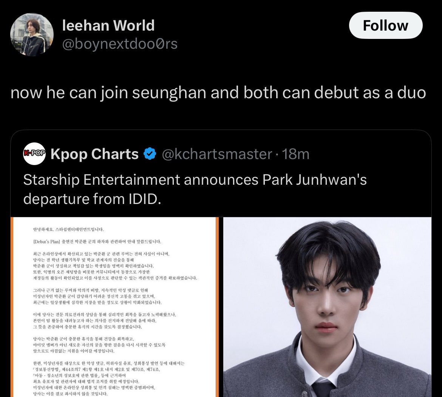Open the leehan World display name

[108, 25]
